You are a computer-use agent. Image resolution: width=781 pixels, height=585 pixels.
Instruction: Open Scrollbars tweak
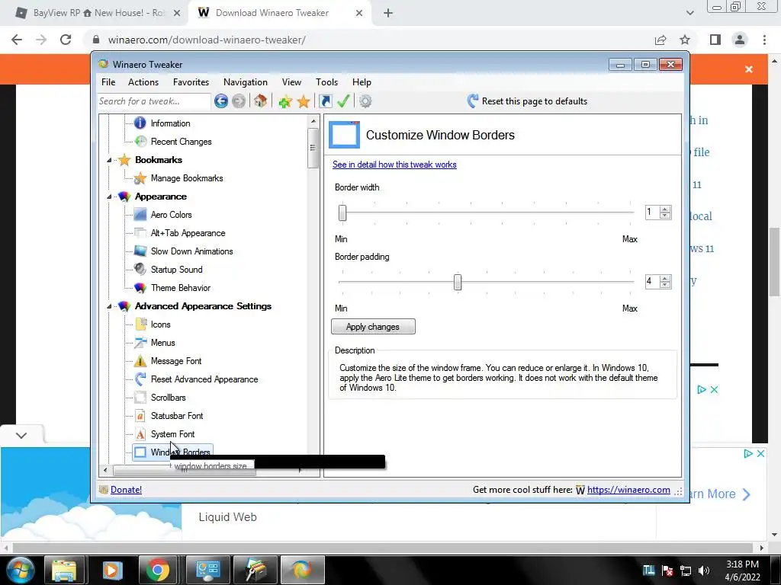(x=168, y=398)
